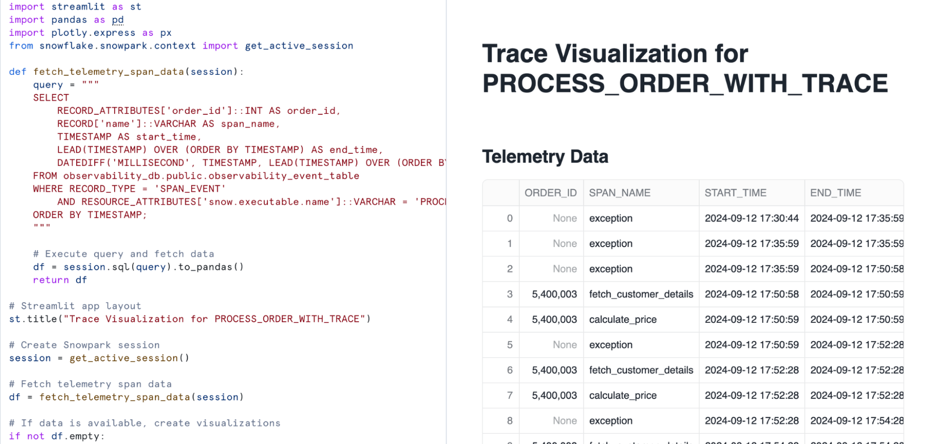Place cursor on 'import streamlit as st' line
Image resolution: width=928 pixels, height=444 pixels.
[x=75, y=7]
